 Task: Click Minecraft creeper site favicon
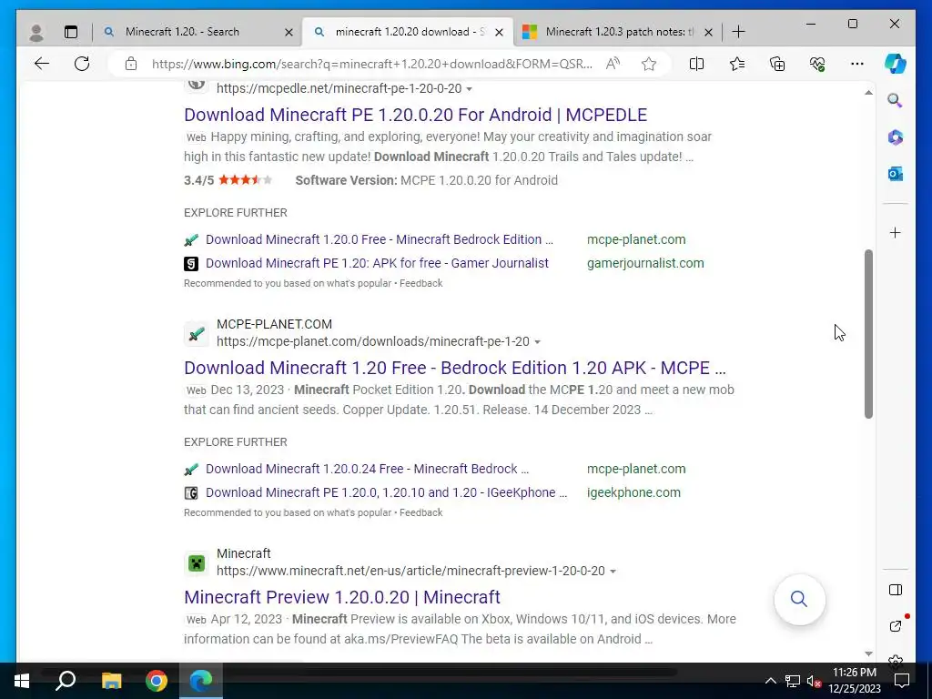197,562
